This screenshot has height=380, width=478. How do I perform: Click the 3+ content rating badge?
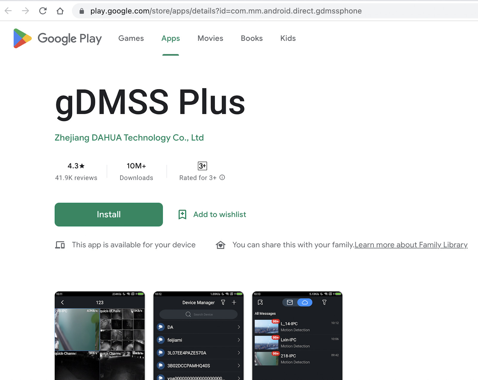202,166
